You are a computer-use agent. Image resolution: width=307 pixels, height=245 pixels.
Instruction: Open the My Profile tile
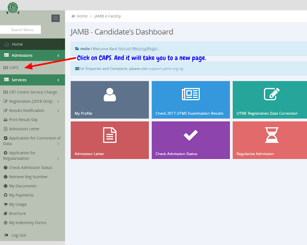coord(109,100)
